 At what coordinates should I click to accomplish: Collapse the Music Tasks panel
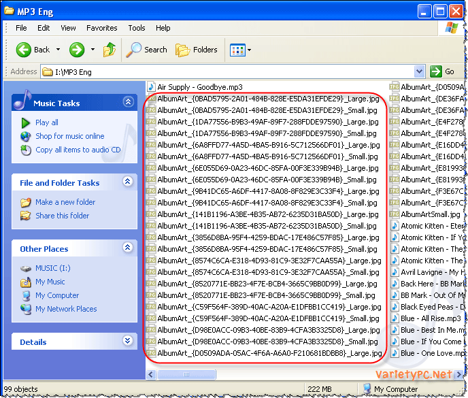[128, 102]
